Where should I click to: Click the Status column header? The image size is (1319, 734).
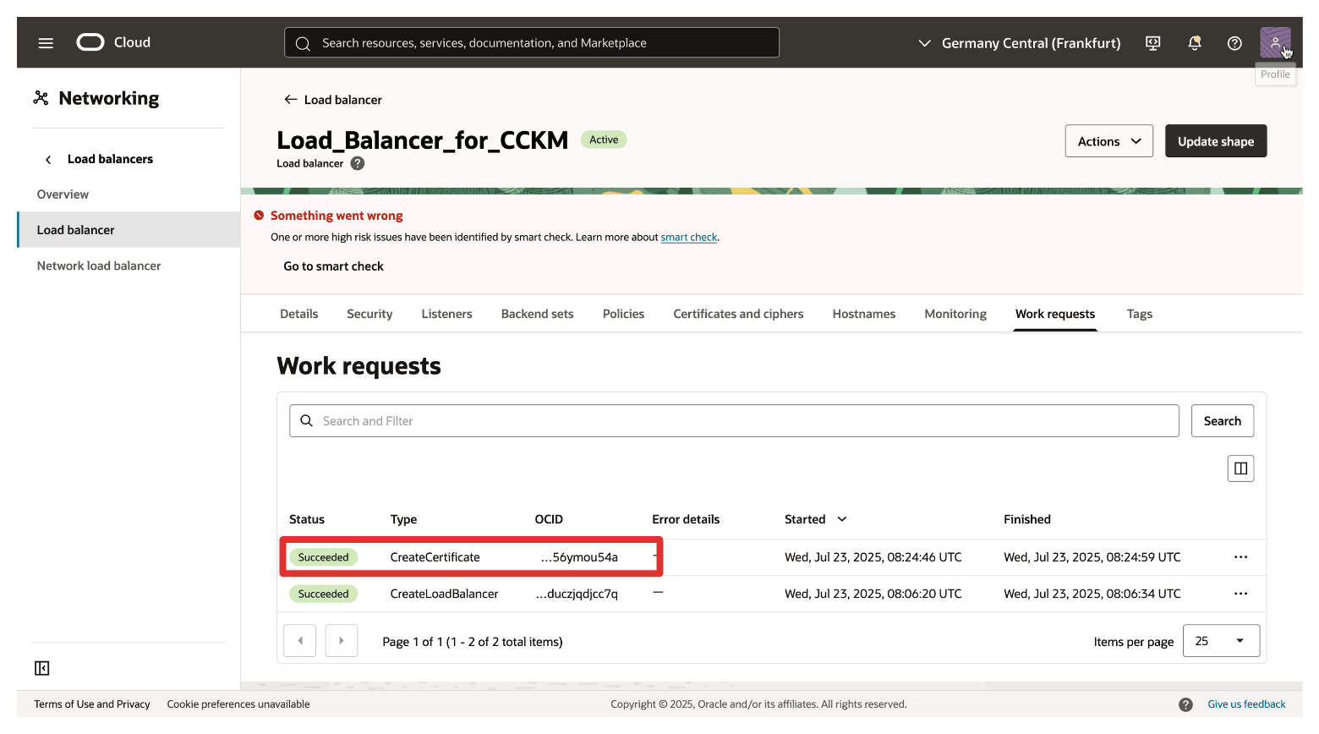307,519
